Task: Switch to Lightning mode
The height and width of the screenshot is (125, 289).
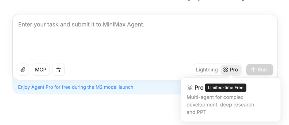Action: pyautogui.click(x=207, y=70)
